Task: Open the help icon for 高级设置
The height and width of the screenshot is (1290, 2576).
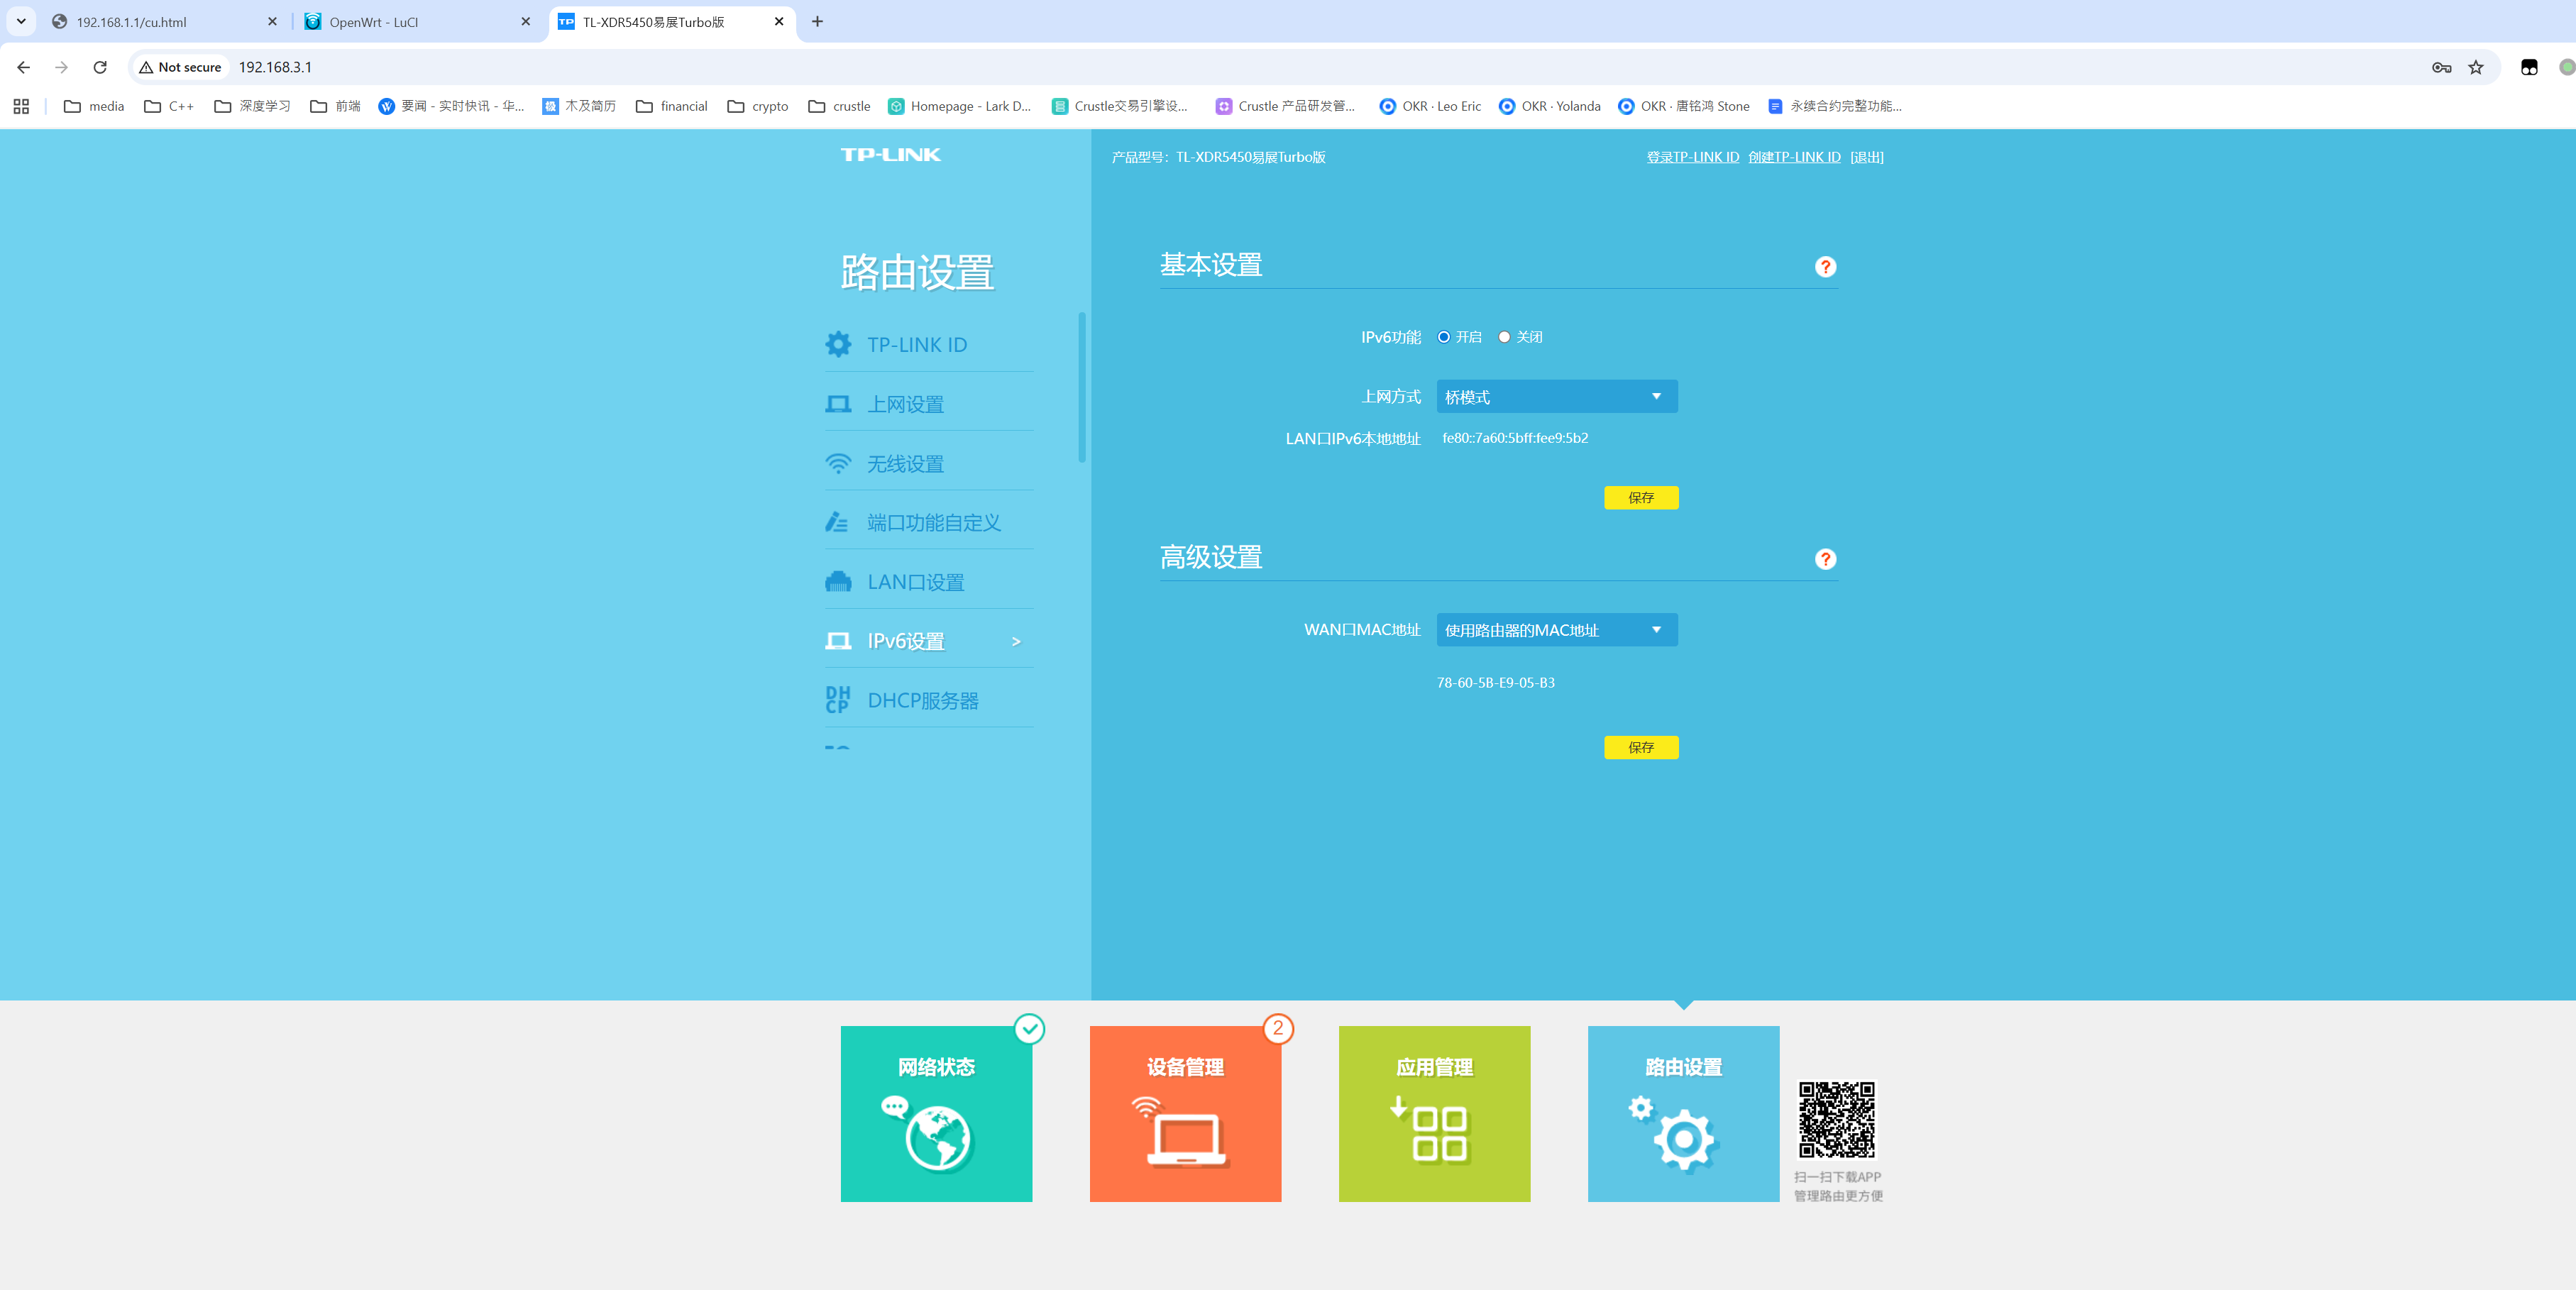Action: [x=1825, y=559]
